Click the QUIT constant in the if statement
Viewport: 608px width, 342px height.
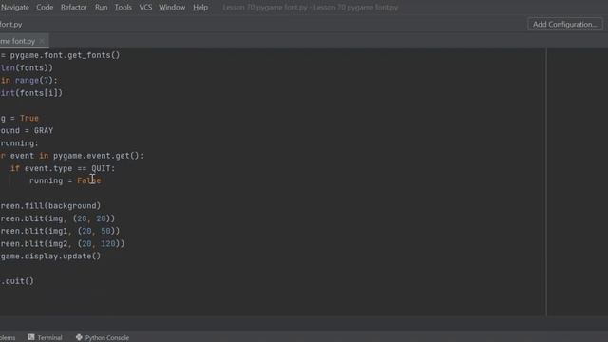(101, 168)
